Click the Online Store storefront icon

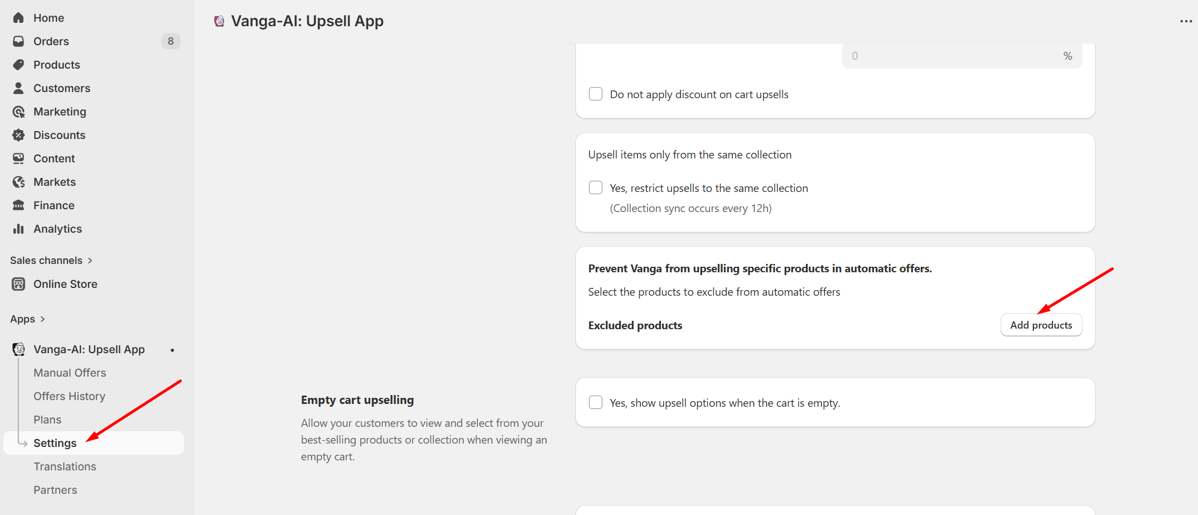(x=18, y=284)
